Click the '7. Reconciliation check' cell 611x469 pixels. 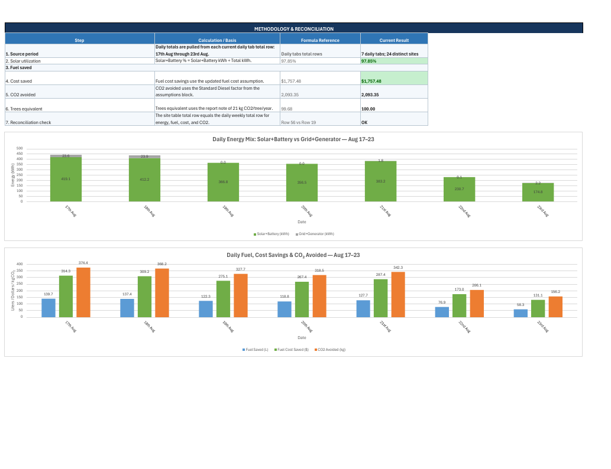79,119
